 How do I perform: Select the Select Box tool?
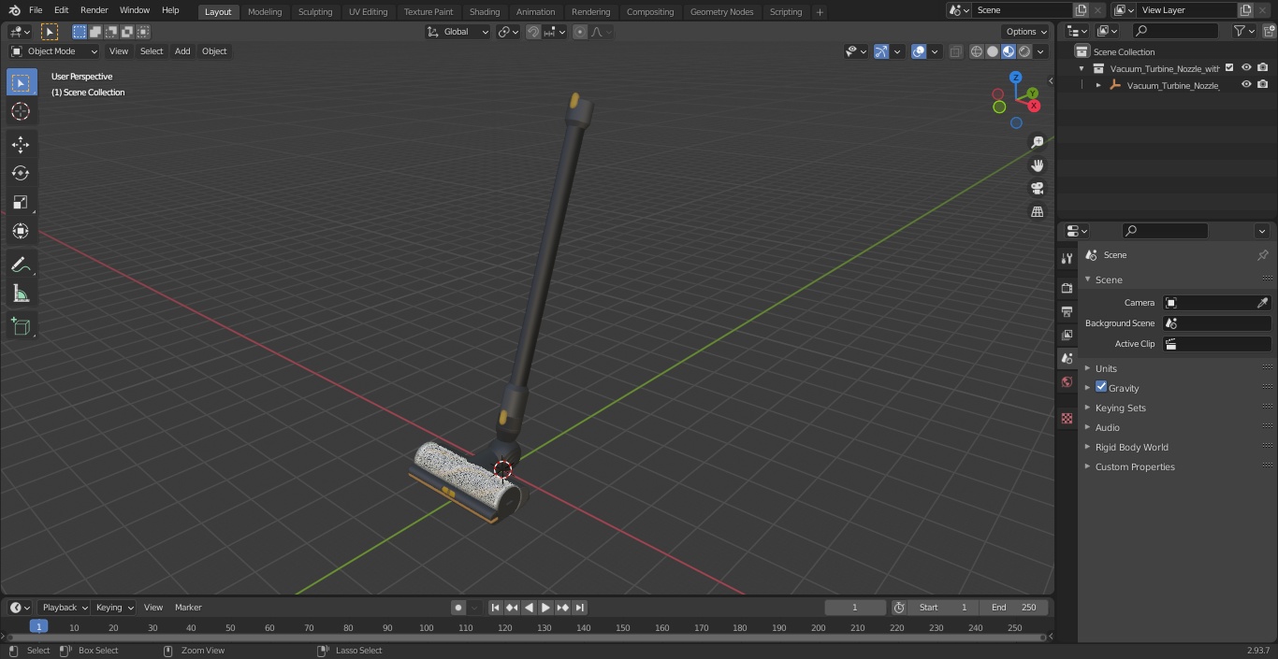point(21,82)
